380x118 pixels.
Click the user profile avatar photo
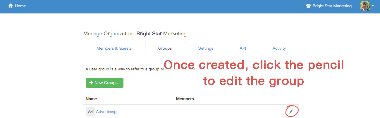tap(365, 6)
